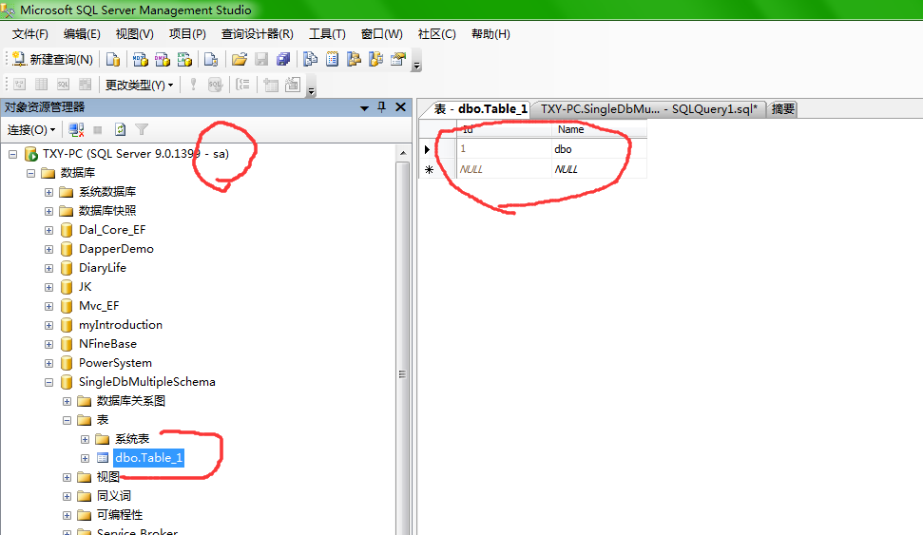Open the Connect (连接) dropdown

pyautogui.click(x=31, y=129)
